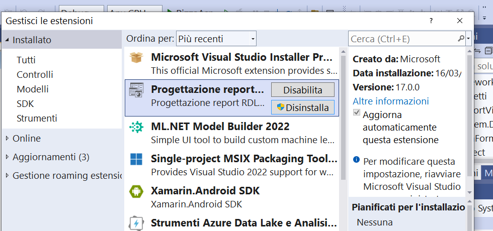Click the help question mark icon
The width and height of the screenshot is (493, 231).
click(431, 21)
